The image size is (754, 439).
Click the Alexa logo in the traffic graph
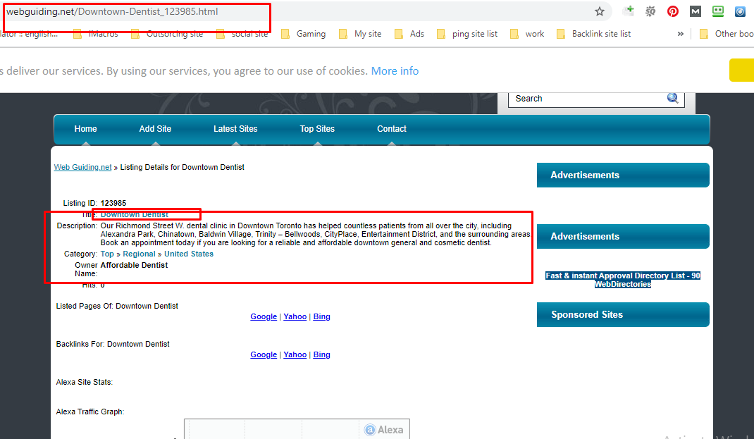[x=371, y=428]
